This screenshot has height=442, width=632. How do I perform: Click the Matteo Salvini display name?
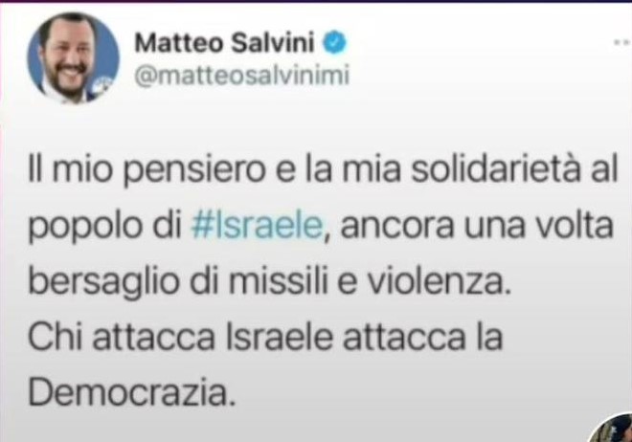point(224,43)
